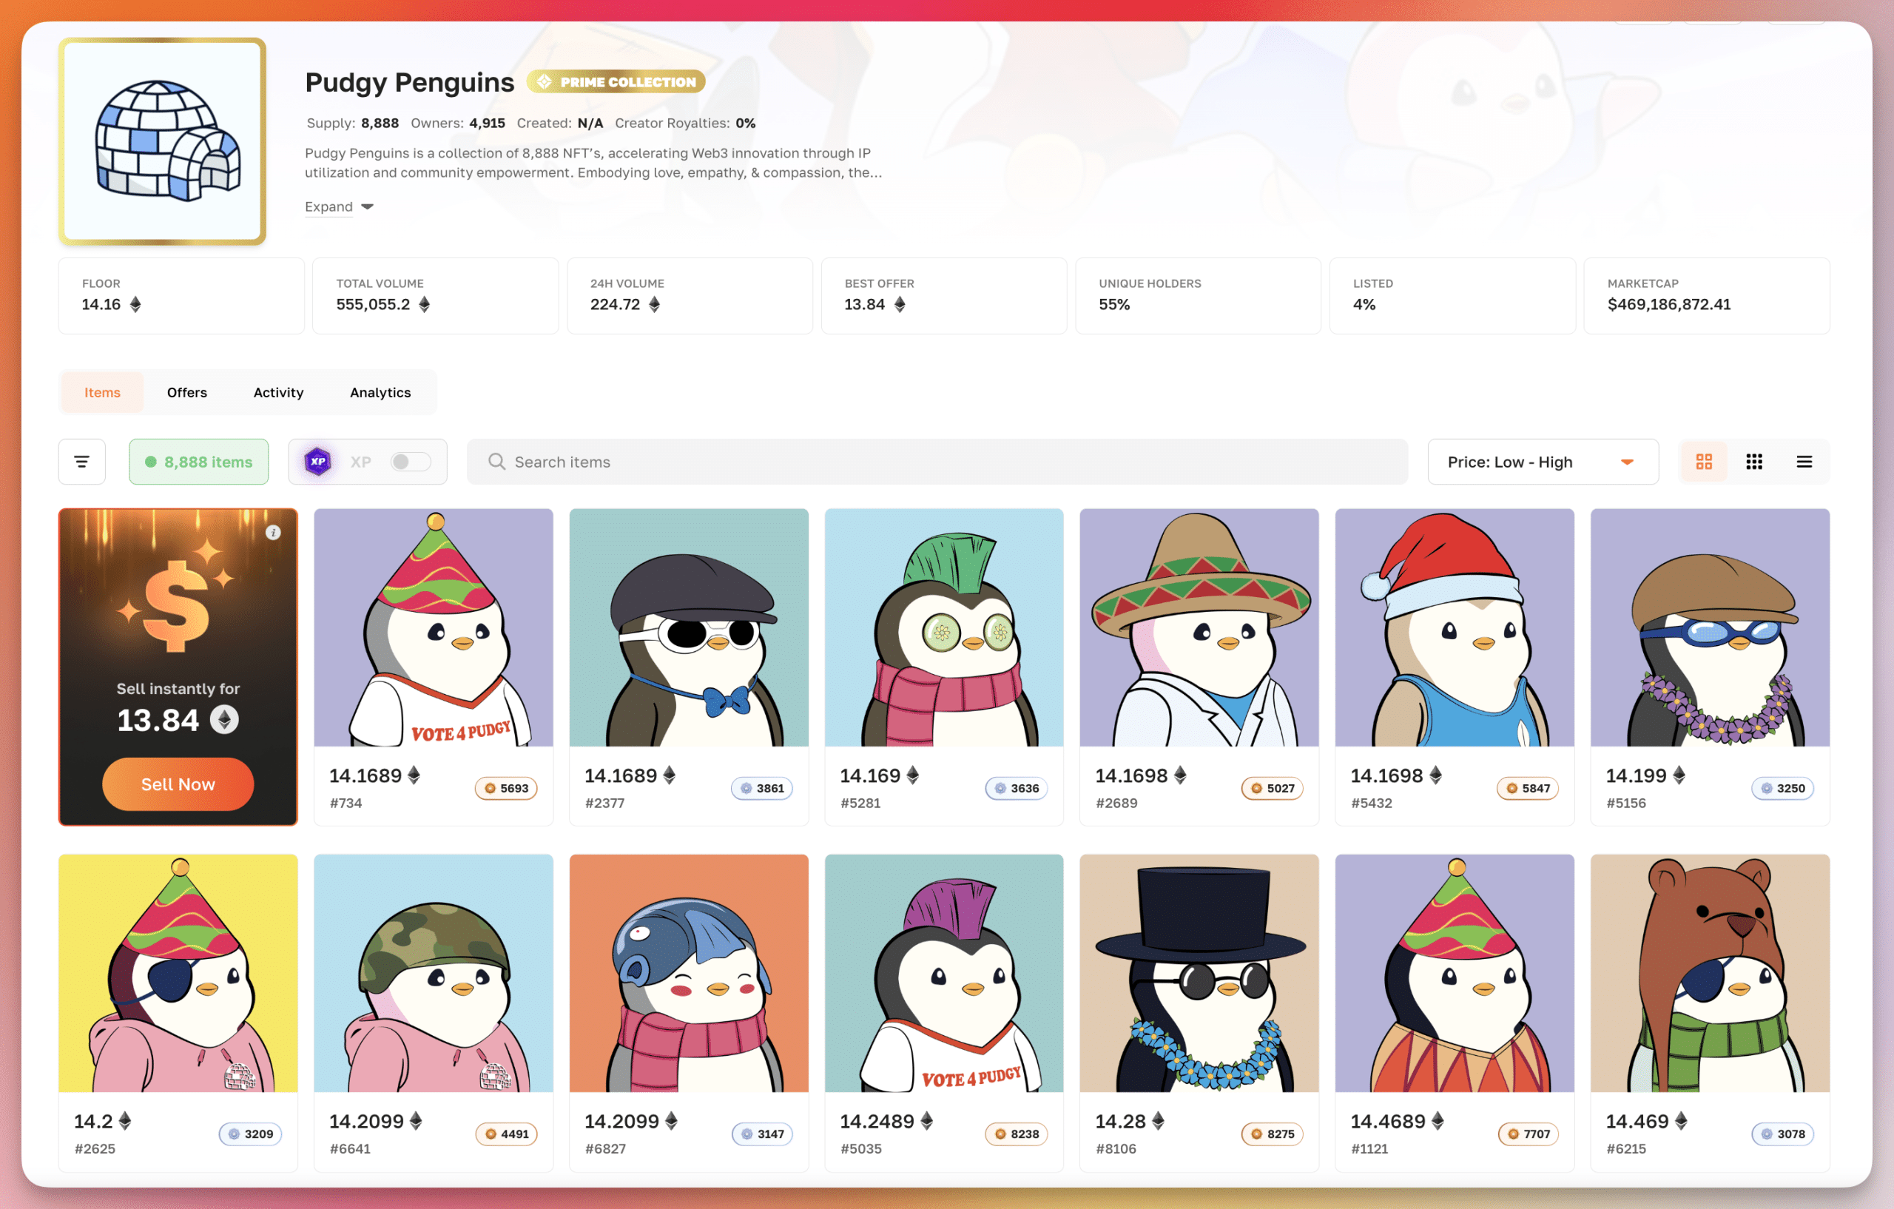Open top hat penguin #8106
Image resolution: width=1894 pixels, height=1209 pixels.
(x=1199, y=973)
